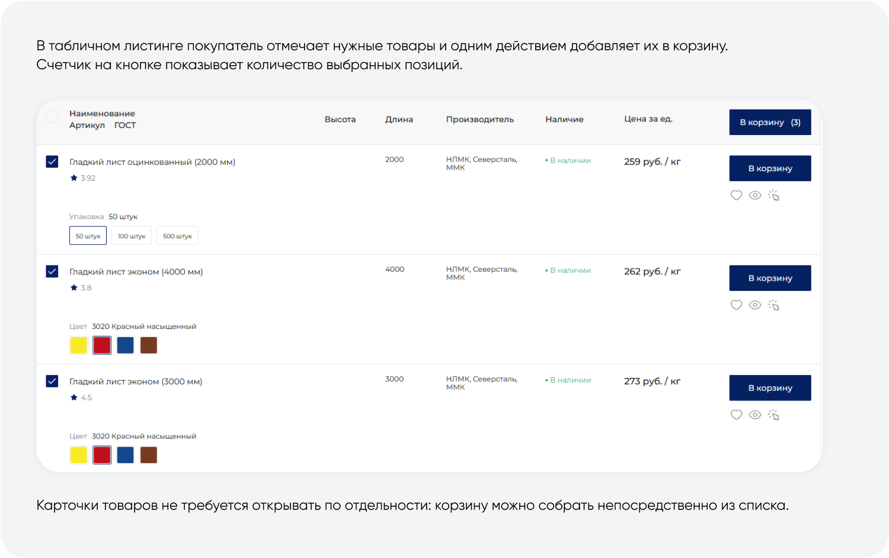Click length value 3000
Image resolution: width=889 pixels, height=558 pixels.
point(394,379)
